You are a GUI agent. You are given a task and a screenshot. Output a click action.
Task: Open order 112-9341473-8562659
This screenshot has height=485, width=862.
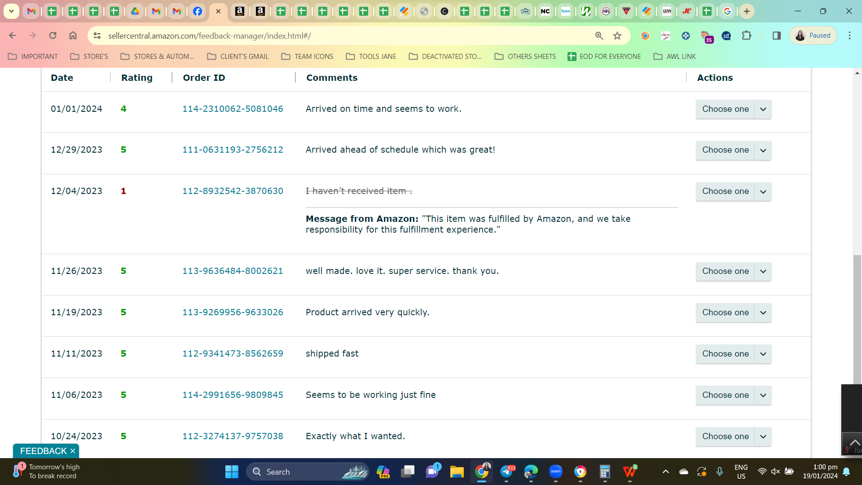point(233,353)
